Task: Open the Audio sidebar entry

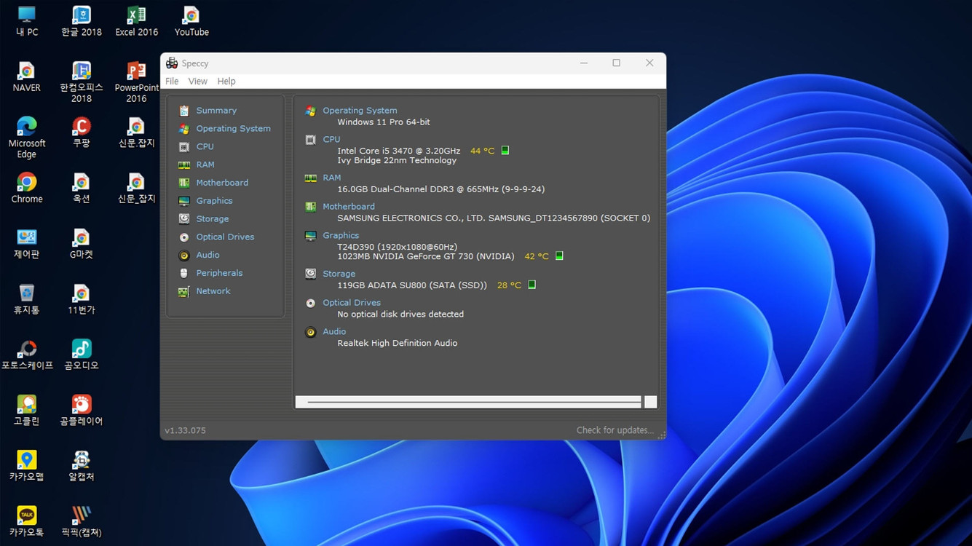Action: pos(208,256)
